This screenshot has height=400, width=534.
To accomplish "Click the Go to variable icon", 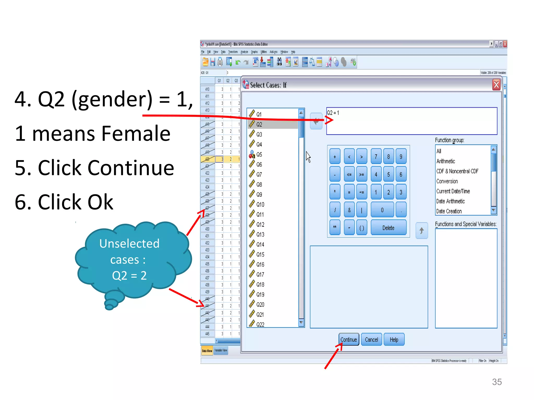I will [263, 62].
